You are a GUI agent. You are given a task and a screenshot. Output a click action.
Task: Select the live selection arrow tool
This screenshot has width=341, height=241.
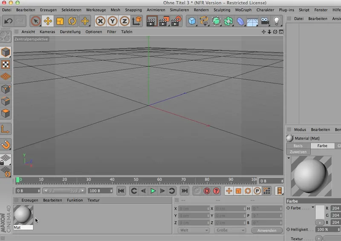(35, 21)
